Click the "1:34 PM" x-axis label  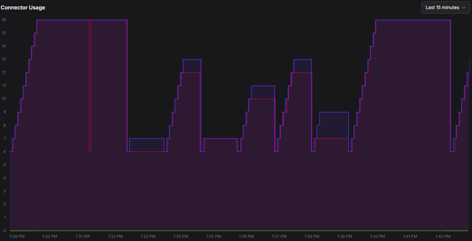click(181, 236)
